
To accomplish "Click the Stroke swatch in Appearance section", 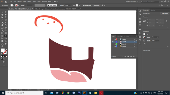I will [x=144, y=37].
